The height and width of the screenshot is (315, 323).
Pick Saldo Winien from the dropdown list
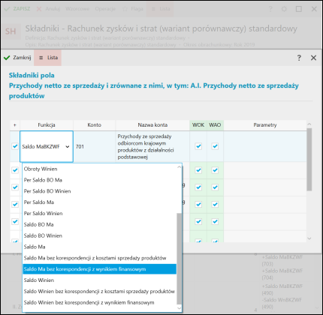(100, 280)
